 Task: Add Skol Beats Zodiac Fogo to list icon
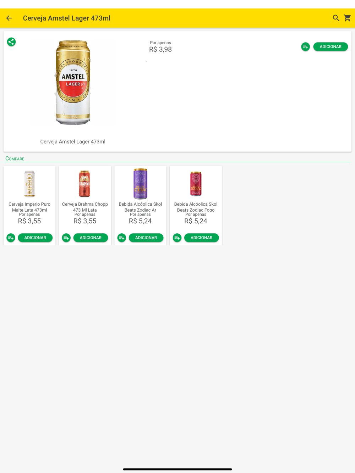pyautogui.click(x=177, y=238)
